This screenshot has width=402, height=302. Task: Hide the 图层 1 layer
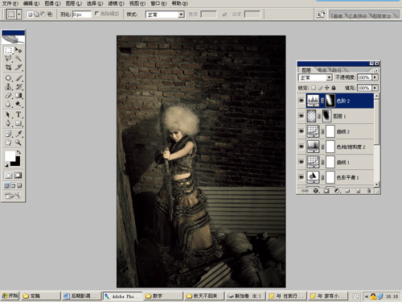301,116
